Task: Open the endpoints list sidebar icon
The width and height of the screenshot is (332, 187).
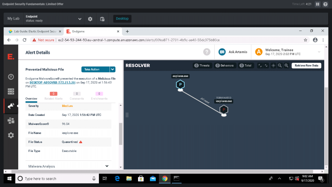Action: [x=11, y=91]
